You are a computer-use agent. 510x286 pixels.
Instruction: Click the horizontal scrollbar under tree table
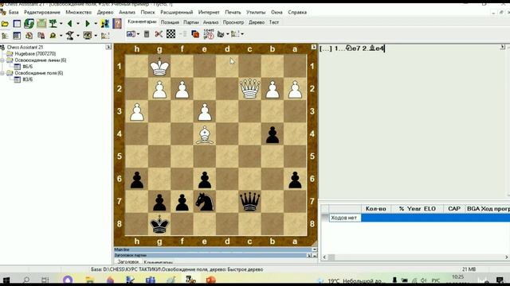415,257
